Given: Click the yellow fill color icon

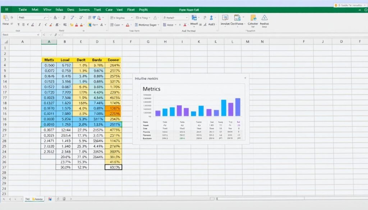Looking at the screenshot, I should 71,25.
